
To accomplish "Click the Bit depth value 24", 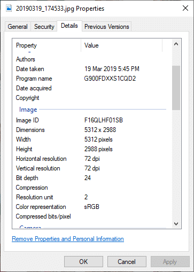I will tap(88, 178).
